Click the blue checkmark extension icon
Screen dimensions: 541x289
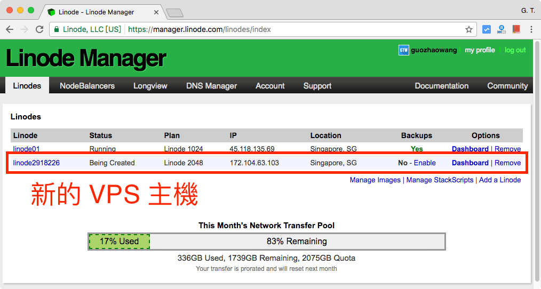tap(487, 29)
